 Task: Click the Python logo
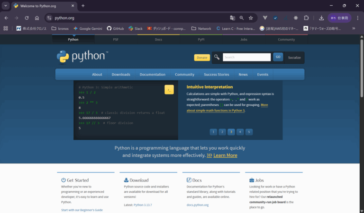[82, 57]
